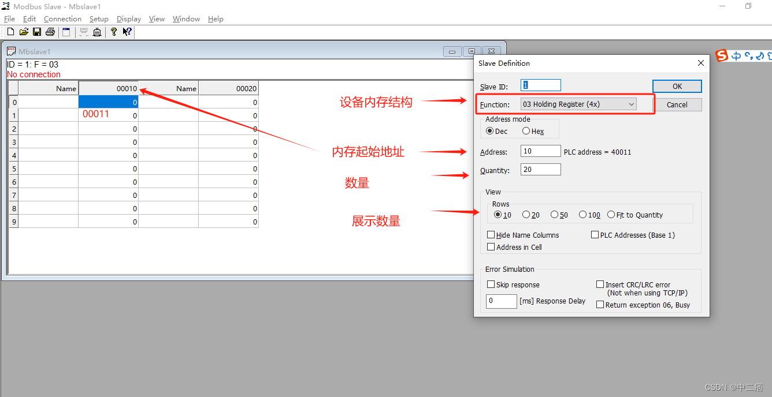Open the Connection menu
Viewport: 772px width, 397px height.
[62, 19]
